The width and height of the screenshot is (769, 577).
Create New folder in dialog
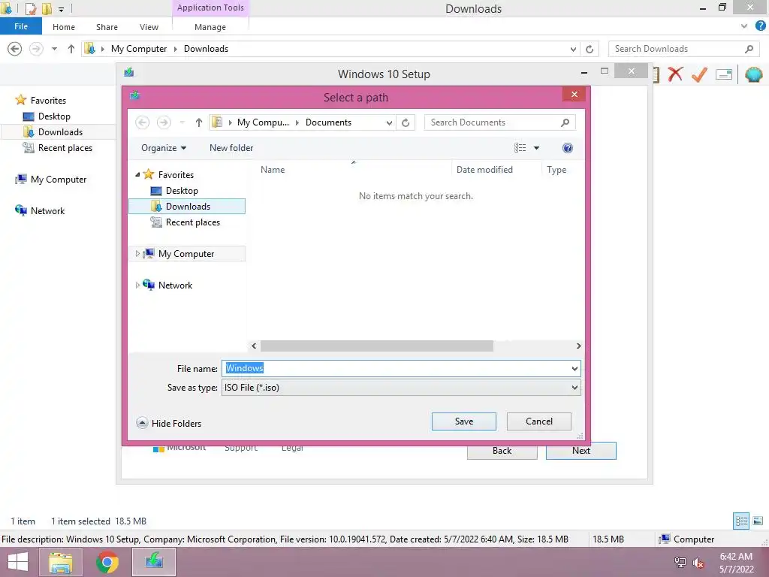231,148
